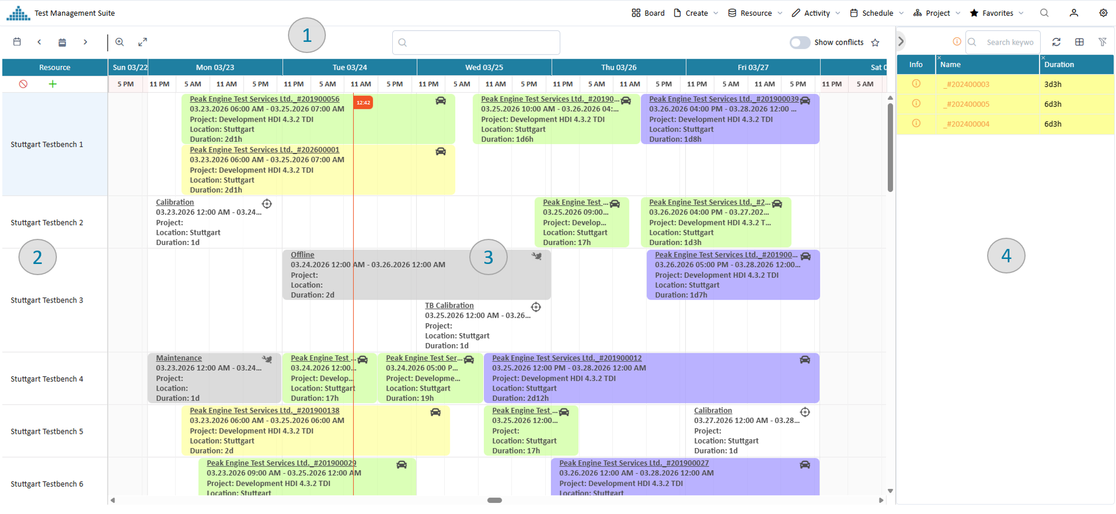Expand the Project dropdown menu
Image resolution: width=1116 pixels, height=514 pixels.
coord(937,13)
